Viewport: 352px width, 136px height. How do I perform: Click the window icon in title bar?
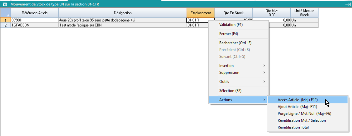point(5,4)
